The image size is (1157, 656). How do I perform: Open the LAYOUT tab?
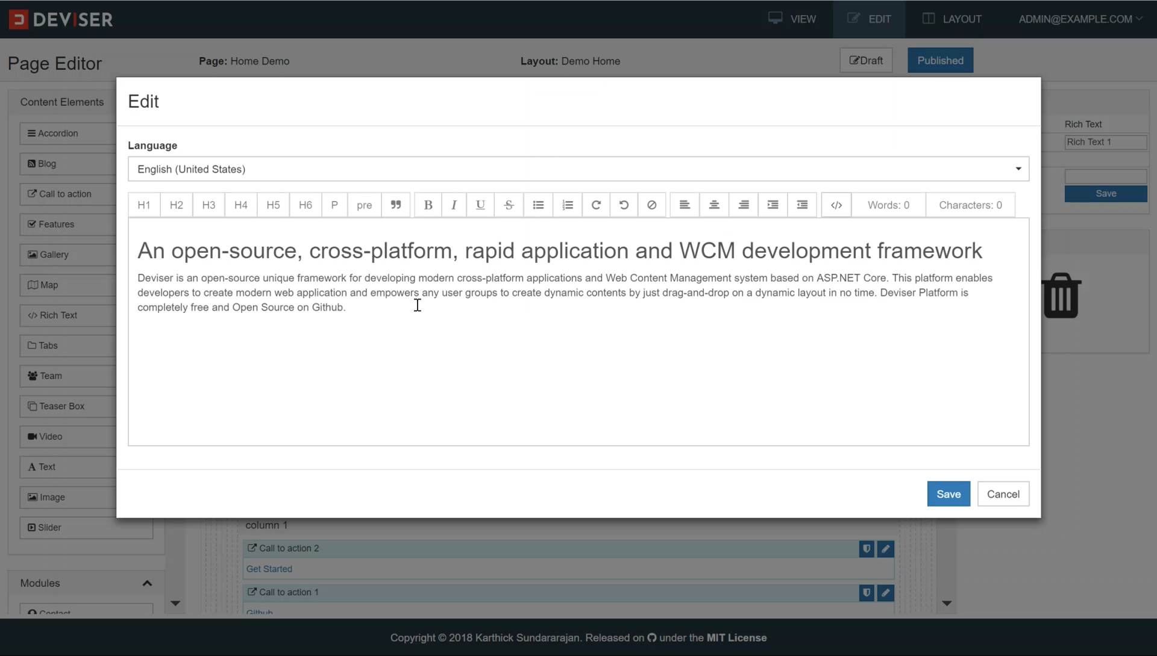(x=952, y=19)
